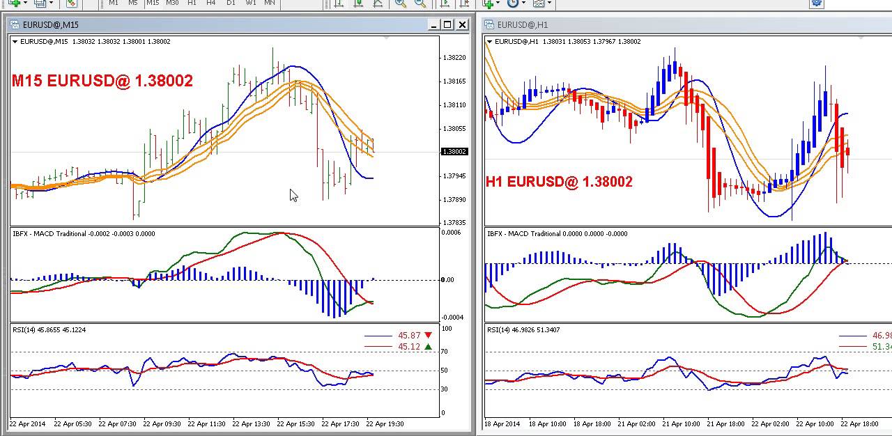Activate the EURUSD@,M15 window title bar

pos(239,25)
